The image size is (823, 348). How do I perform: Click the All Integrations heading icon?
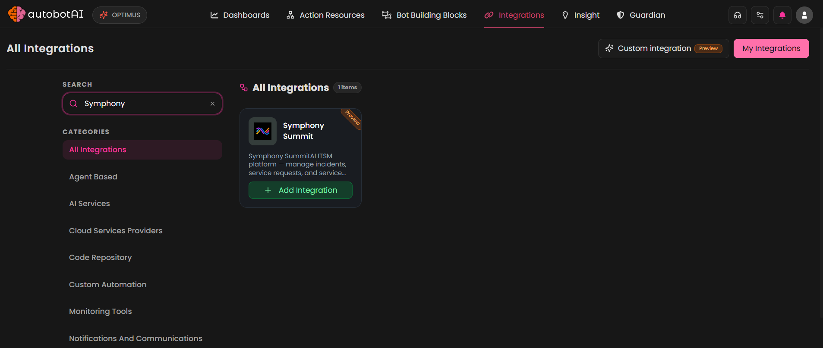pyautogui.click(x=244, y=88)
